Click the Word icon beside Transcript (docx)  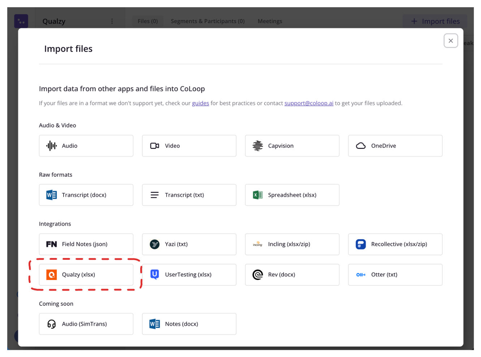tap(52, 195)
